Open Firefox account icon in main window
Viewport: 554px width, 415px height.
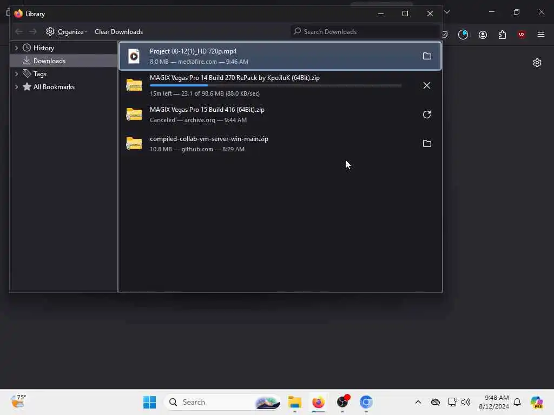click(x=483, y=35)
